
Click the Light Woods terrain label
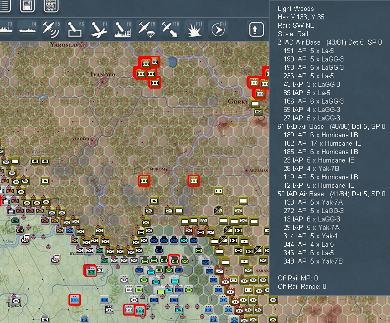(296, 9)
